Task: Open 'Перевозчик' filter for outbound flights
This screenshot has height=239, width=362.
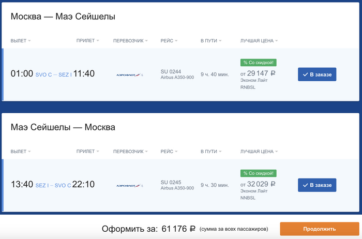Action: point(130,41)
